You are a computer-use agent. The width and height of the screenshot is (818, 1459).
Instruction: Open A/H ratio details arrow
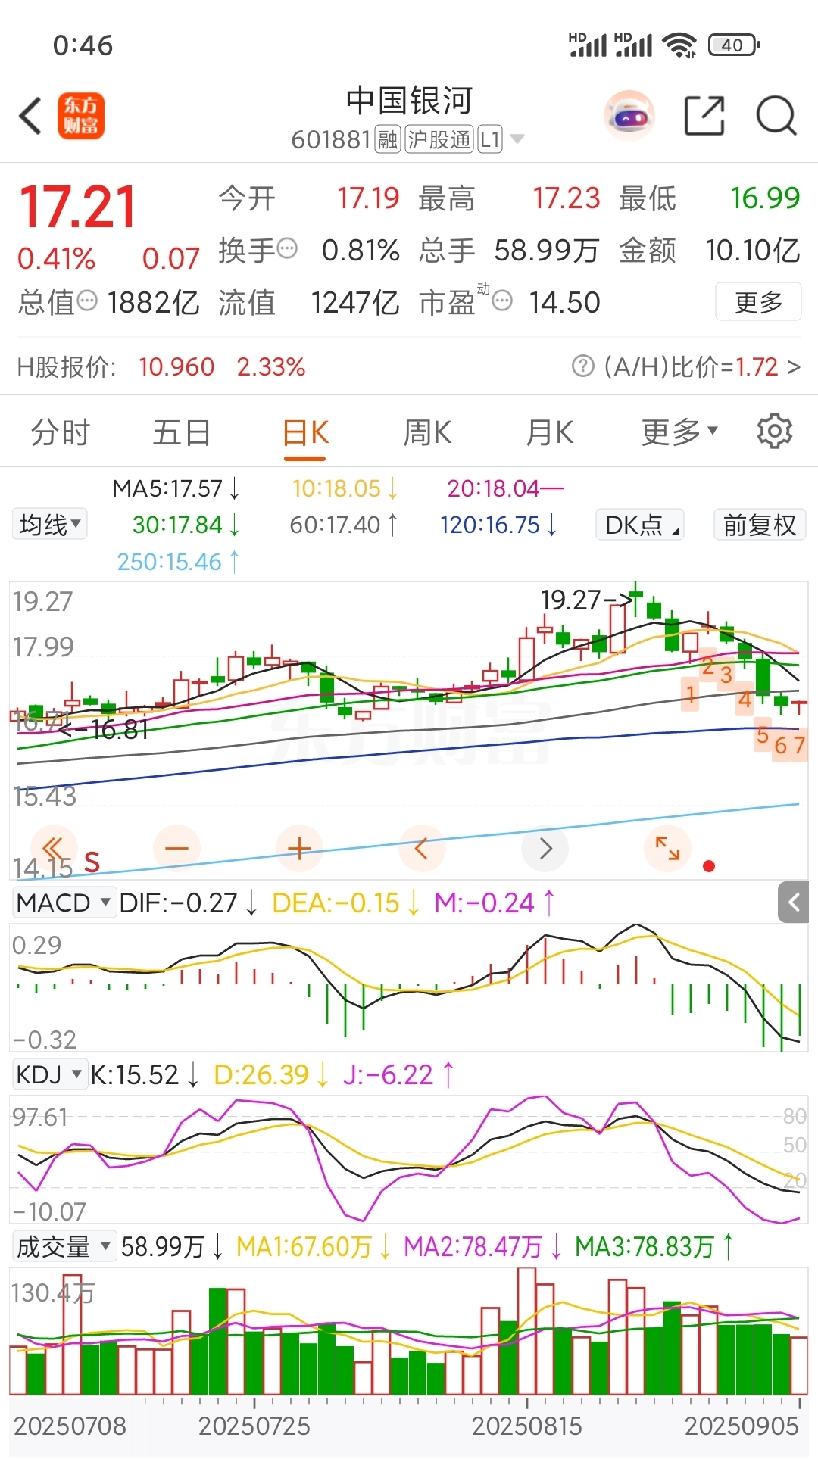[793, 367]
